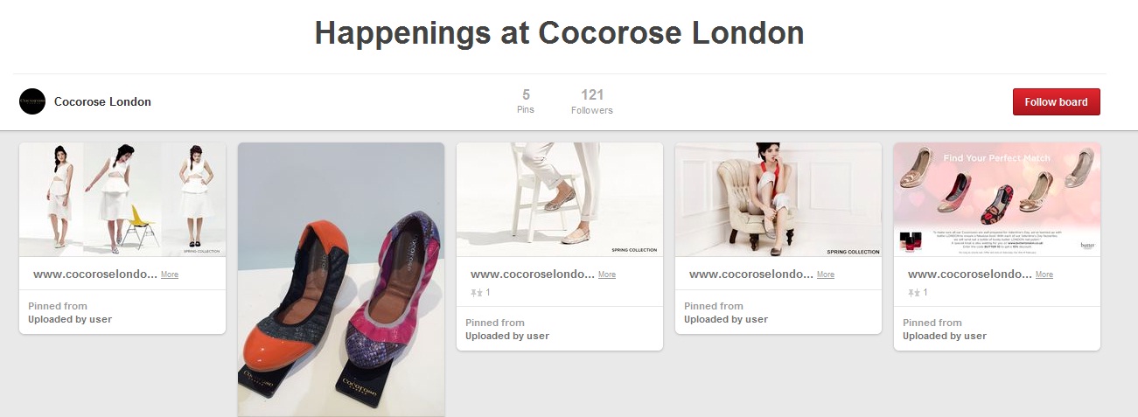Expand More on the armchair woman pin

click(x=826, y=275)
